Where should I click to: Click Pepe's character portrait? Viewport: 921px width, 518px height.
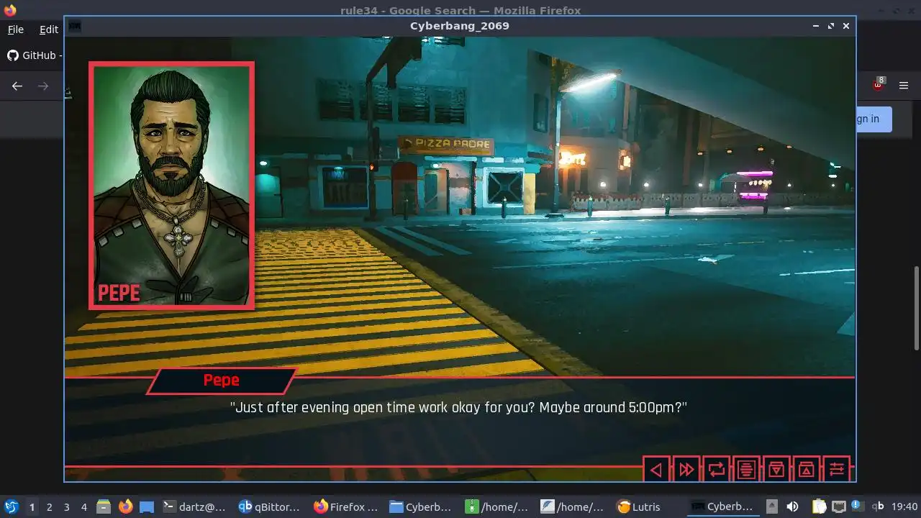171,186
